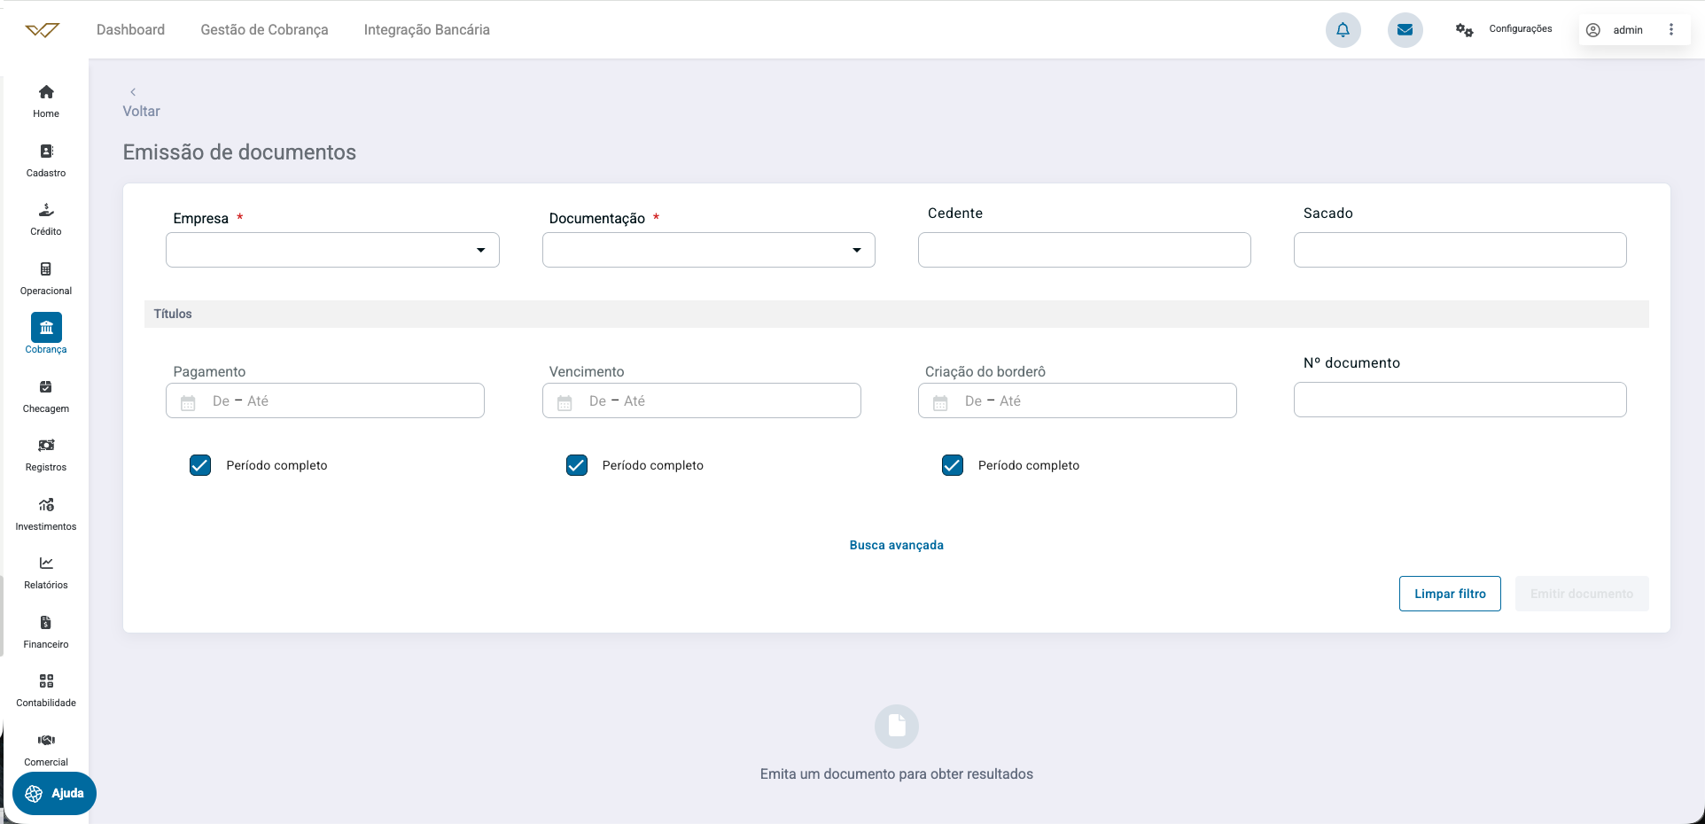Open the Operacional sidebar icon
Image resolution: width=1705 pixels, height=824 pixels.
point(46,269)
